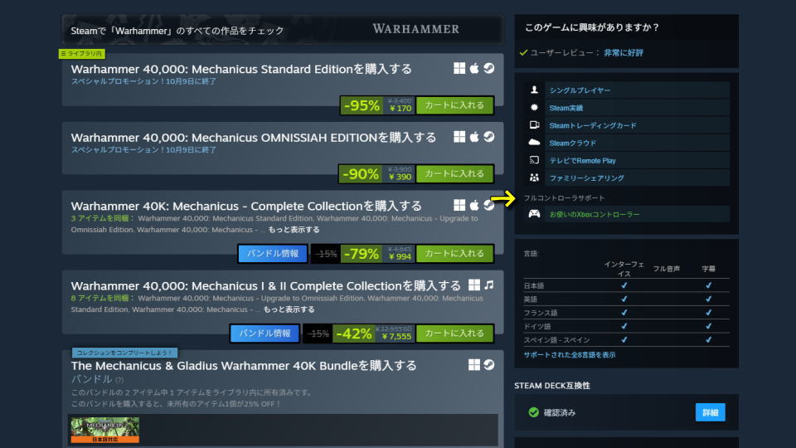Click the コレクションをコンプリートしよう tag
Image resolution: width=796 pixels, height=448 pixels.
124,353
